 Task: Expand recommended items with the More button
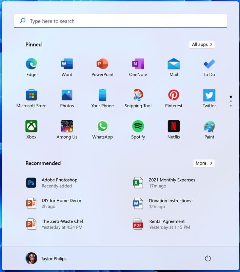point(204,163)
